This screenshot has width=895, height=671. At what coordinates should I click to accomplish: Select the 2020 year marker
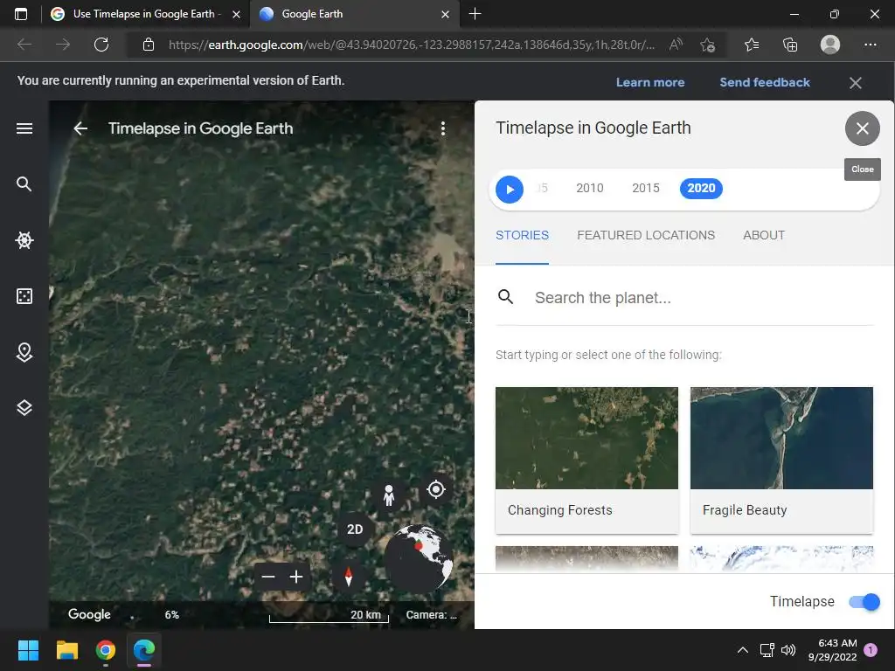701,189
